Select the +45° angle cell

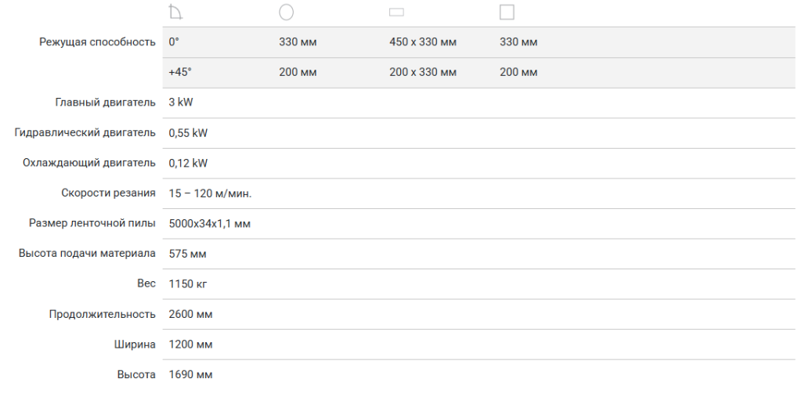[180, 72]
